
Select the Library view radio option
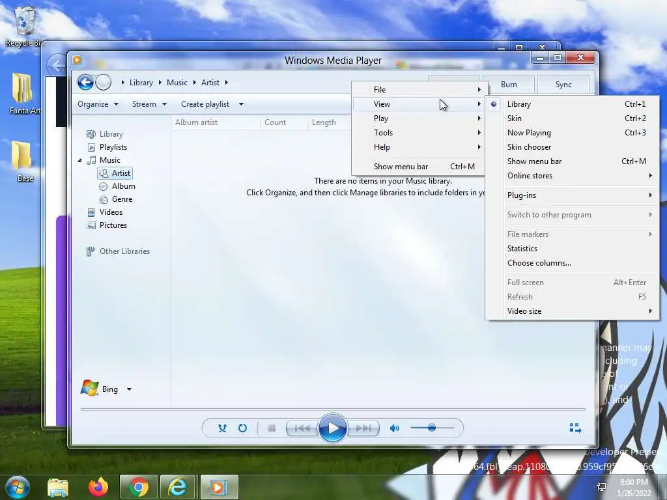(x=572, y=104)
